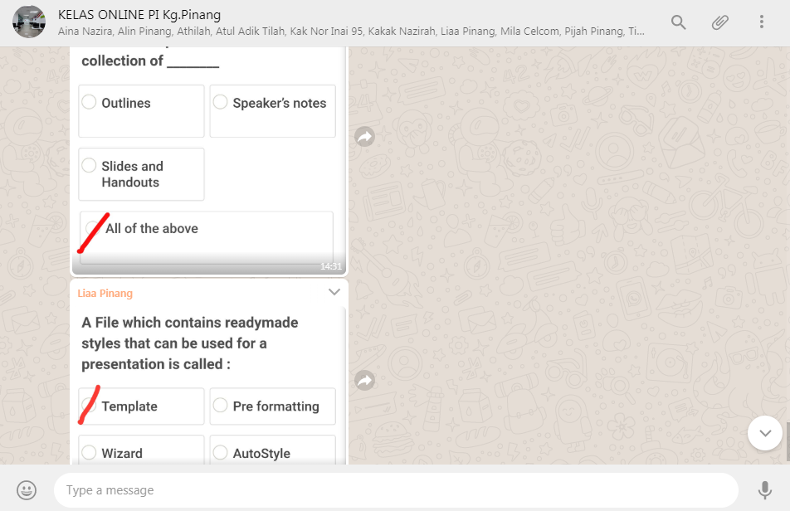
Task: Select the Speaker's notes radio option
Action: point(221,102)
